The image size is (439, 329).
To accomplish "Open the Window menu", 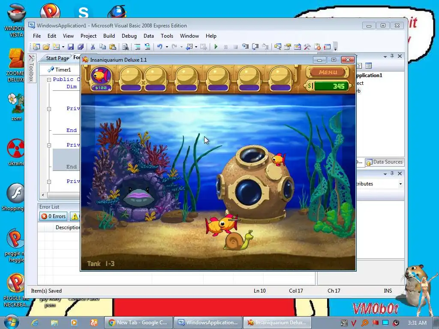I will point(189,36).
